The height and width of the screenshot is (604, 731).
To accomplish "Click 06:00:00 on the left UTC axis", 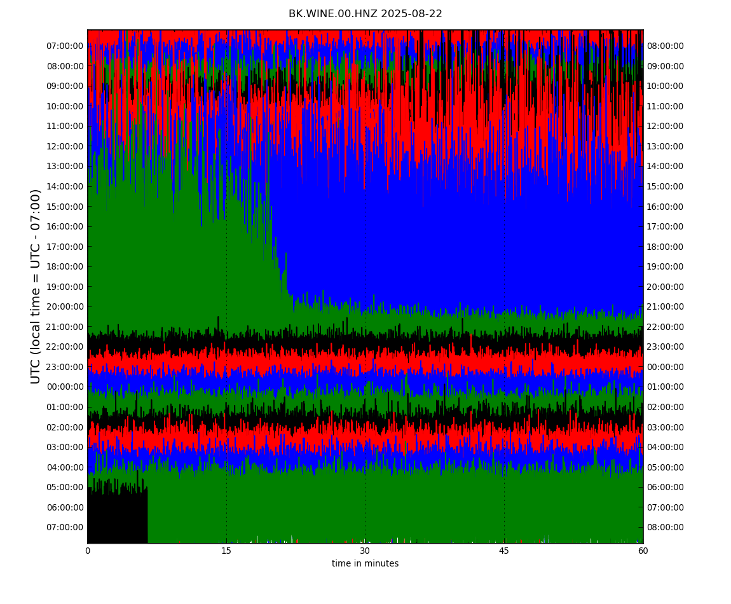I will click(65, 507).
